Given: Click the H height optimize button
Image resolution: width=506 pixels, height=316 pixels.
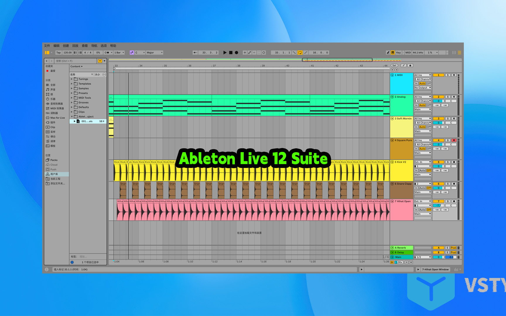Looking at the screenshot, I should 406,262.
